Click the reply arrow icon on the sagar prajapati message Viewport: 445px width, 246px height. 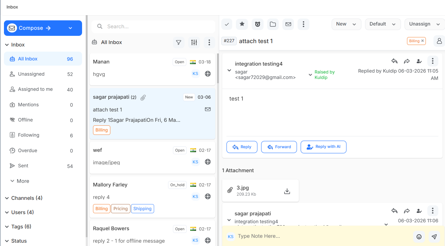tap(395, 211)
